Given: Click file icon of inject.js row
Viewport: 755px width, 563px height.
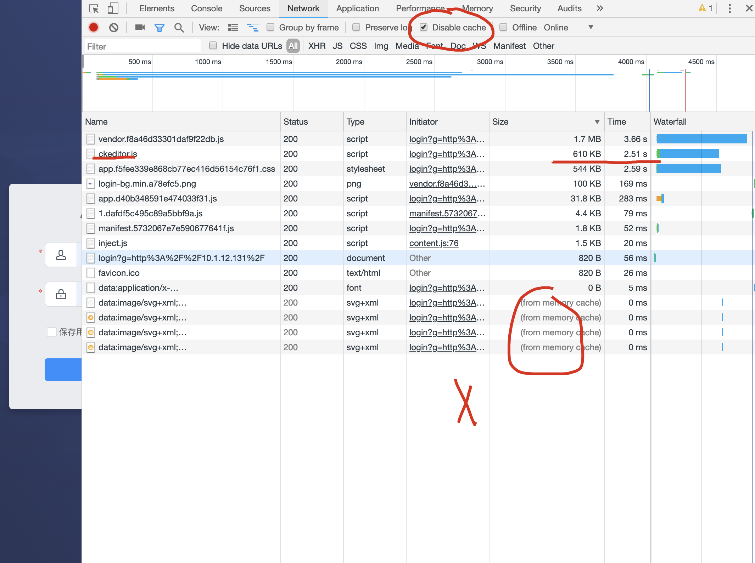Looking at the screenshot, I should 91,243.
